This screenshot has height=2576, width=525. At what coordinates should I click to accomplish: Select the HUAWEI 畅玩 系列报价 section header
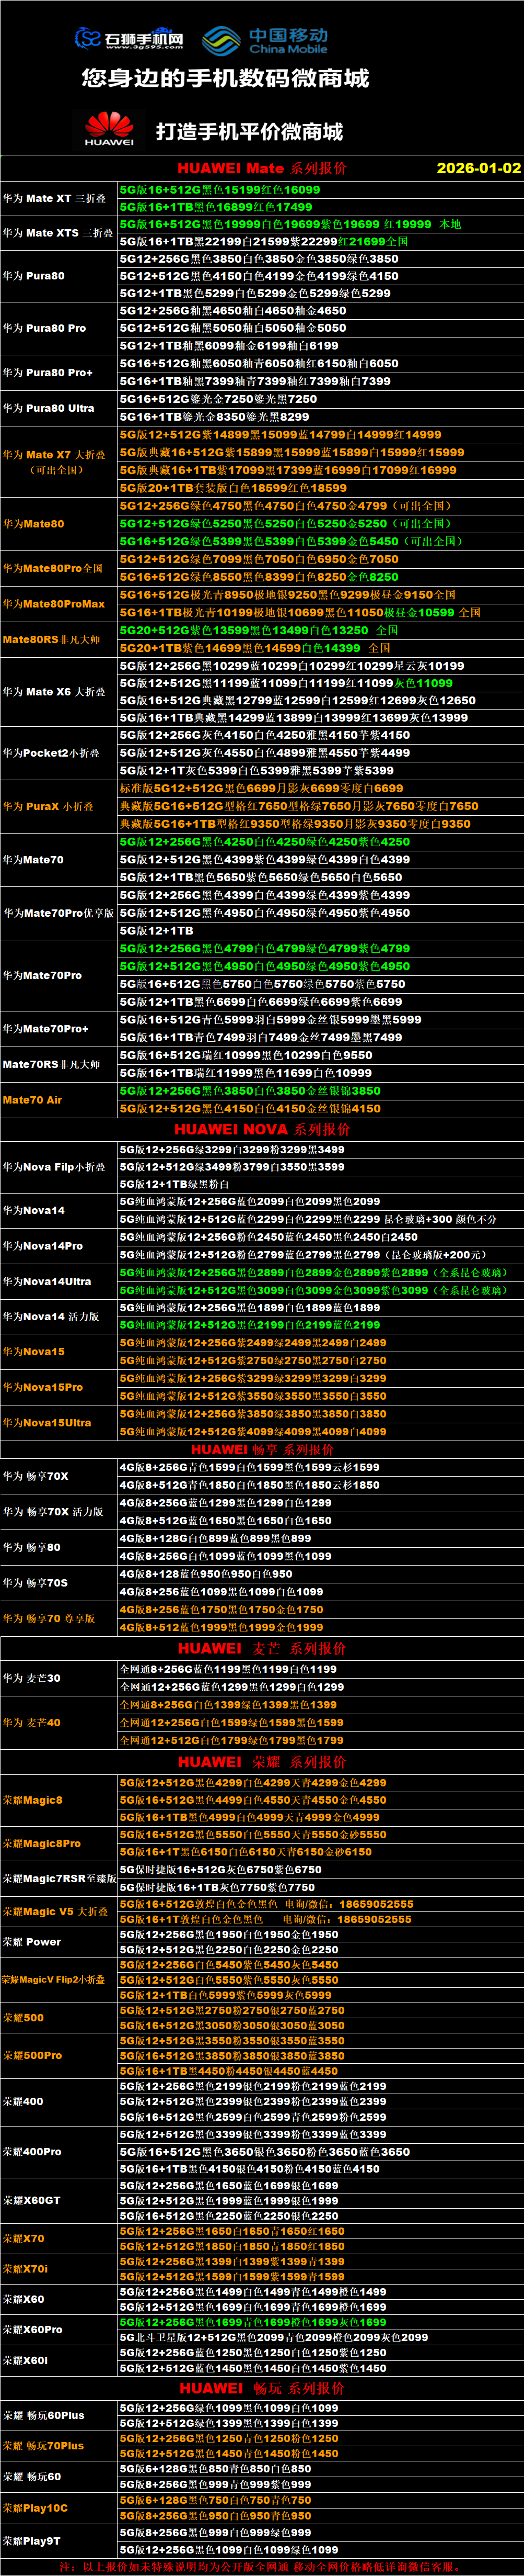coord(262,2388)
